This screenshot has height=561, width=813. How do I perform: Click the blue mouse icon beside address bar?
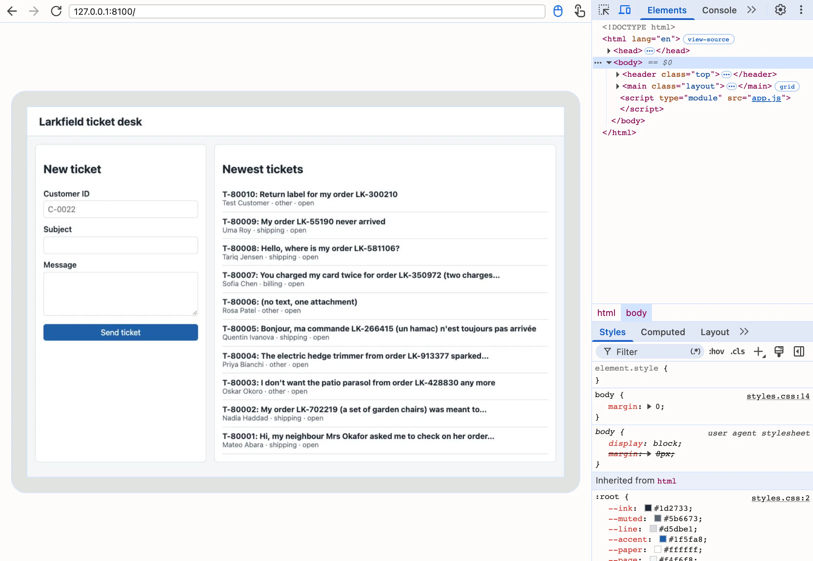pyautogui.click(x=558, y=11)
